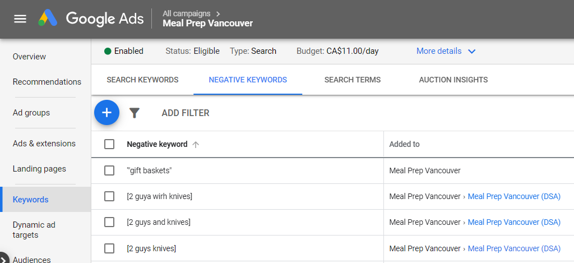
Task: Open the first Meal Prep Vancouver (DSA) link
Action: [513, 196]
